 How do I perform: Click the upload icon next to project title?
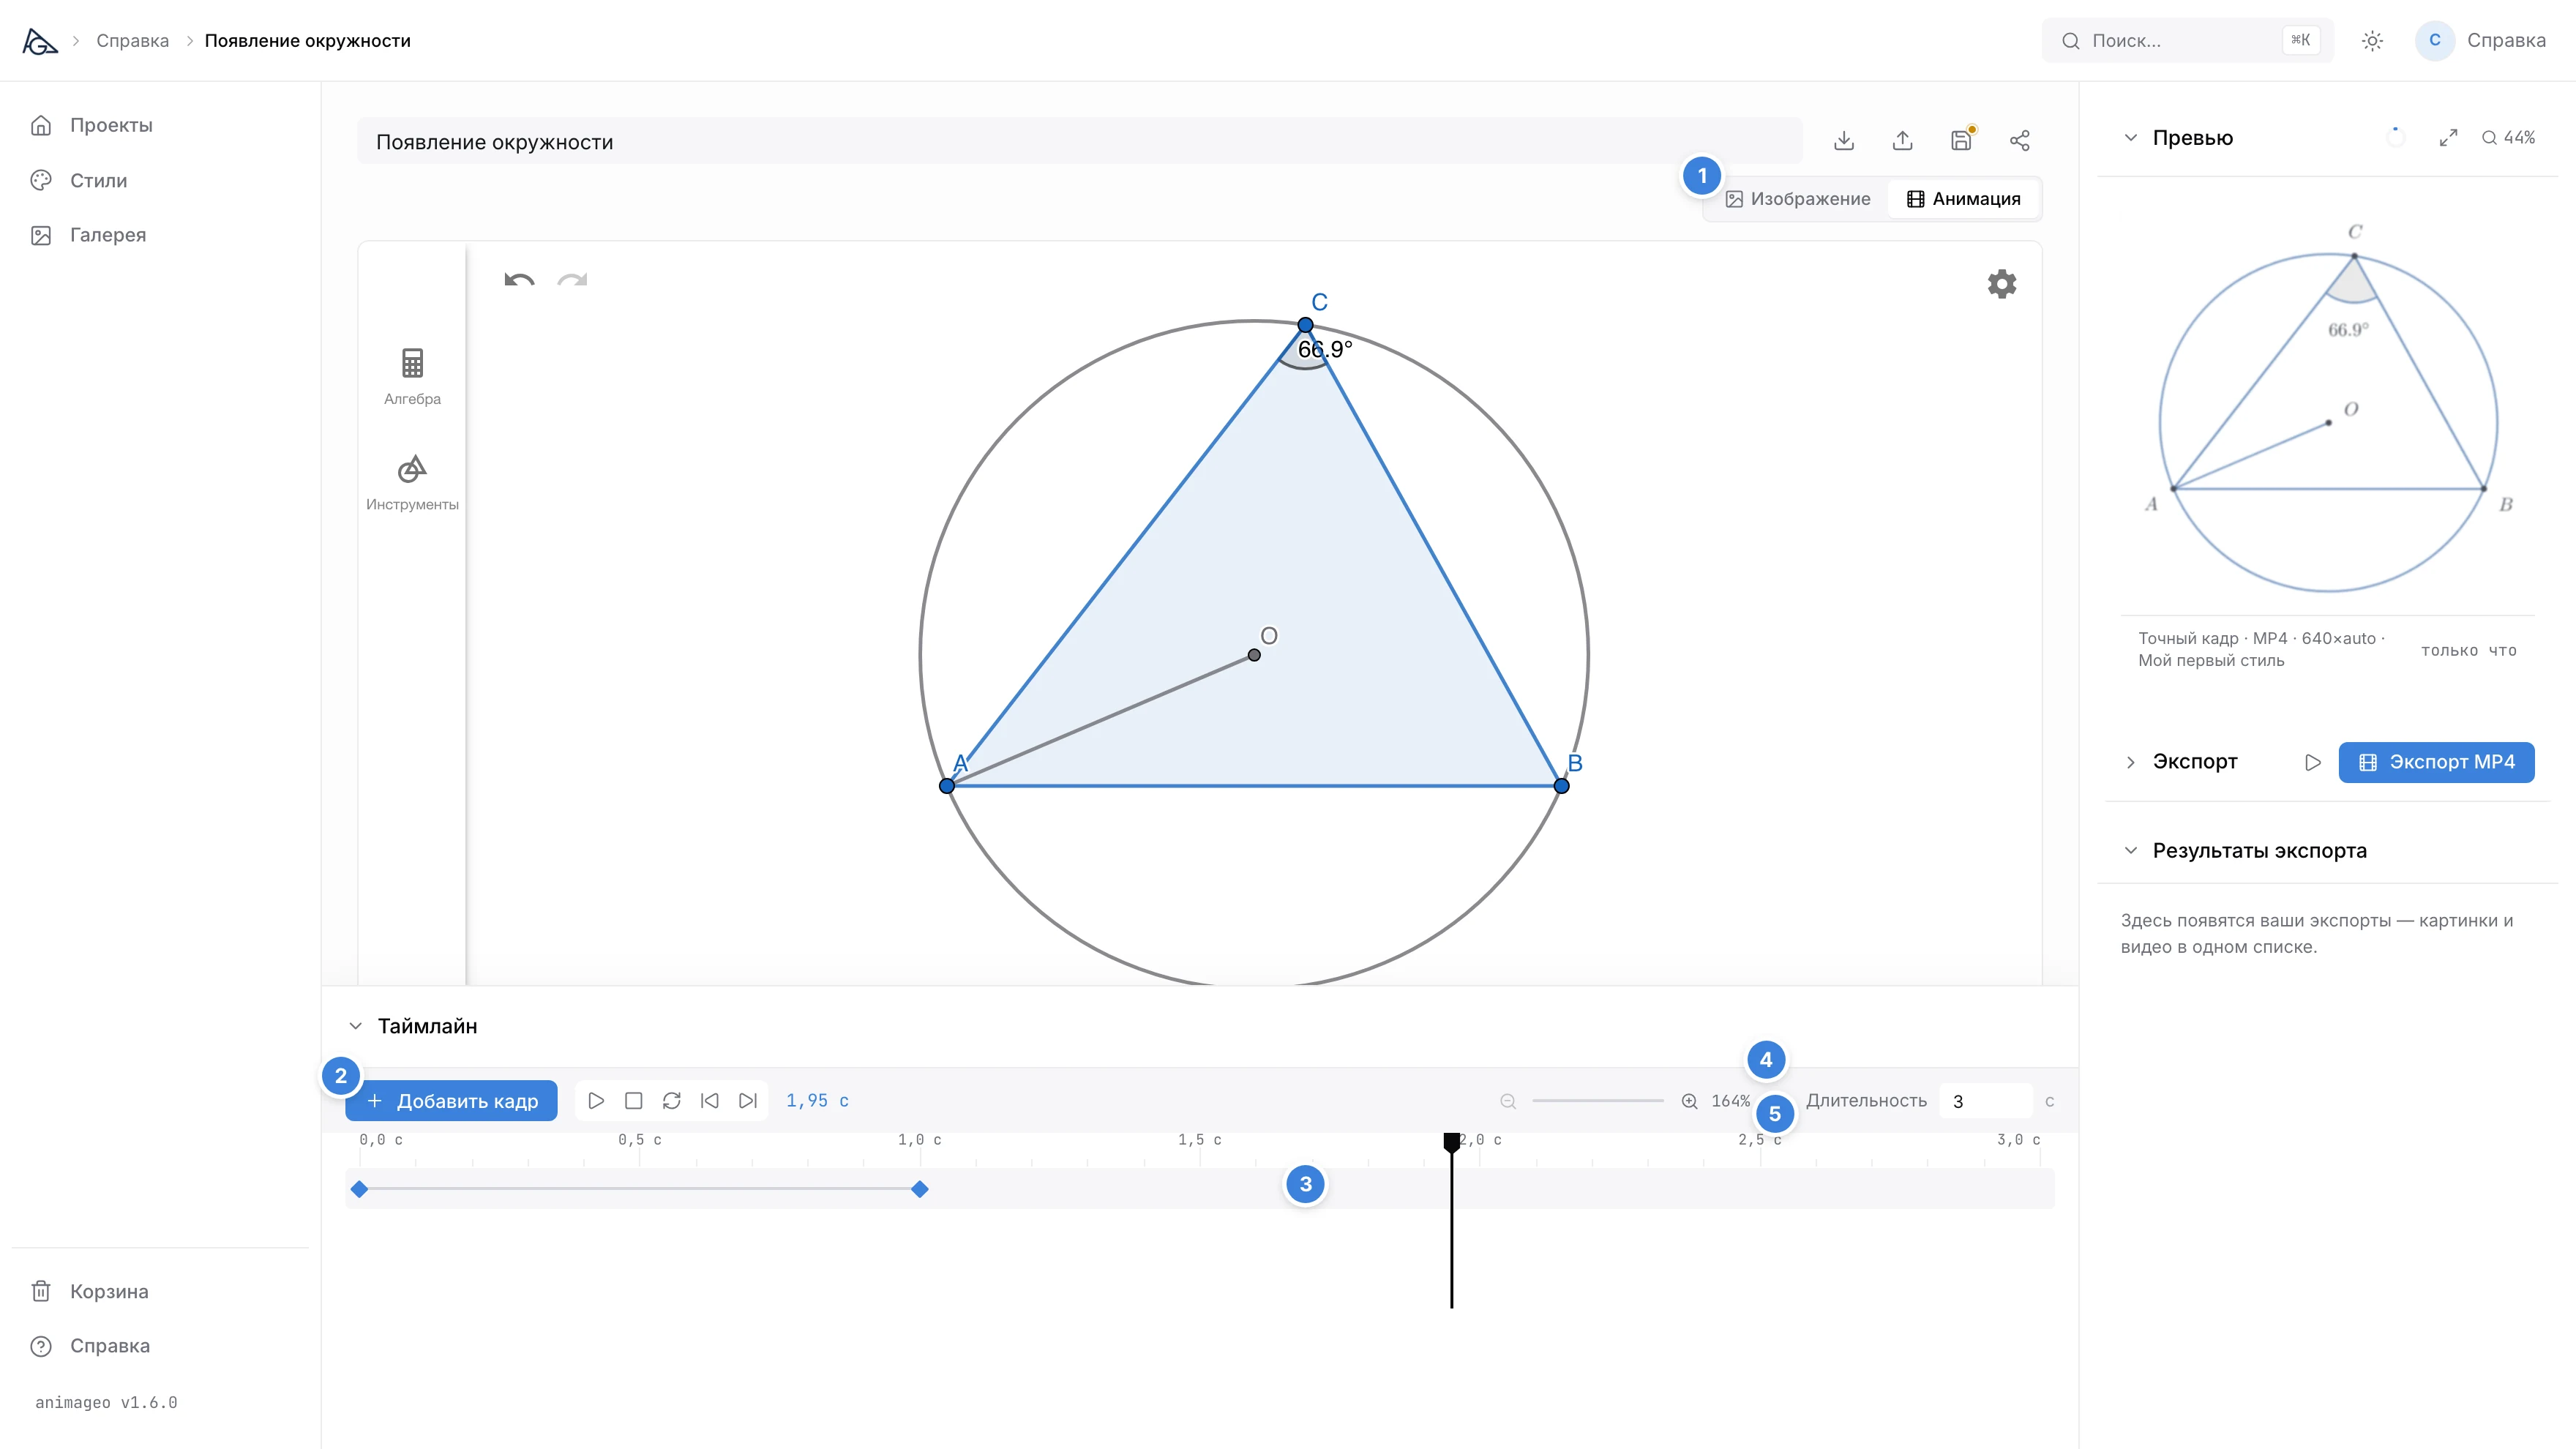tap(1903, 141)
